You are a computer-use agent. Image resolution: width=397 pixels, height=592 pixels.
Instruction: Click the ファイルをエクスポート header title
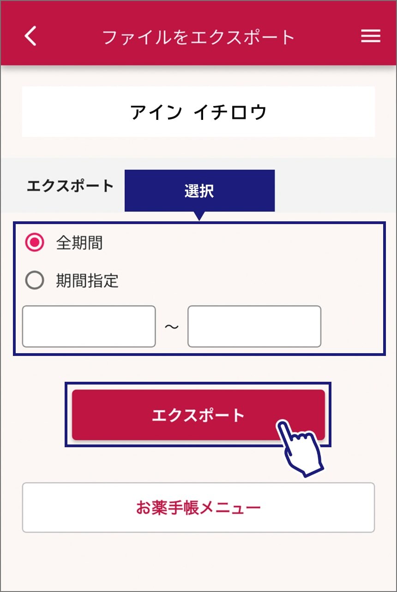coord(198,37)
